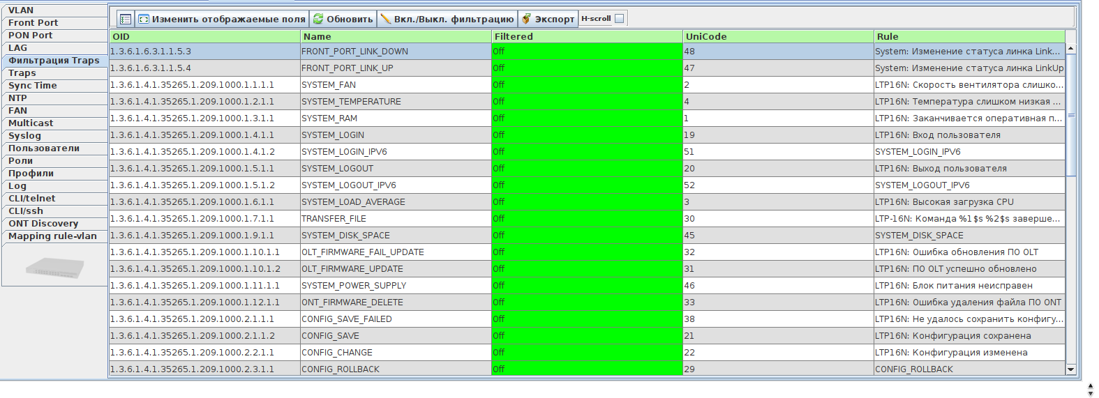Click rule text LTP16N: Высокая загрузка CPU
Viewport: 1099px width, 398px height.
coord(945,202)
